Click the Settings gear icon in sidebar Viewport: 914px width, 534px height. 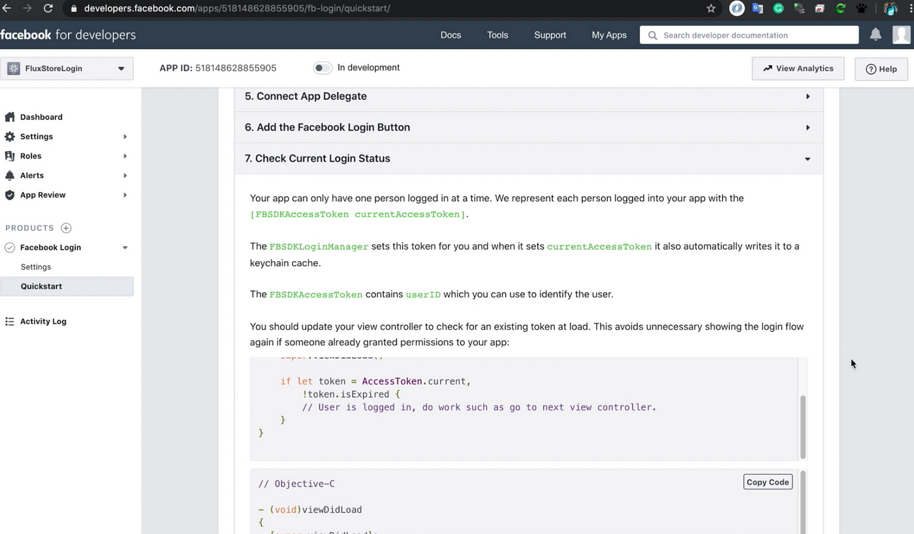pyautogui.click(x=10, y=136)
